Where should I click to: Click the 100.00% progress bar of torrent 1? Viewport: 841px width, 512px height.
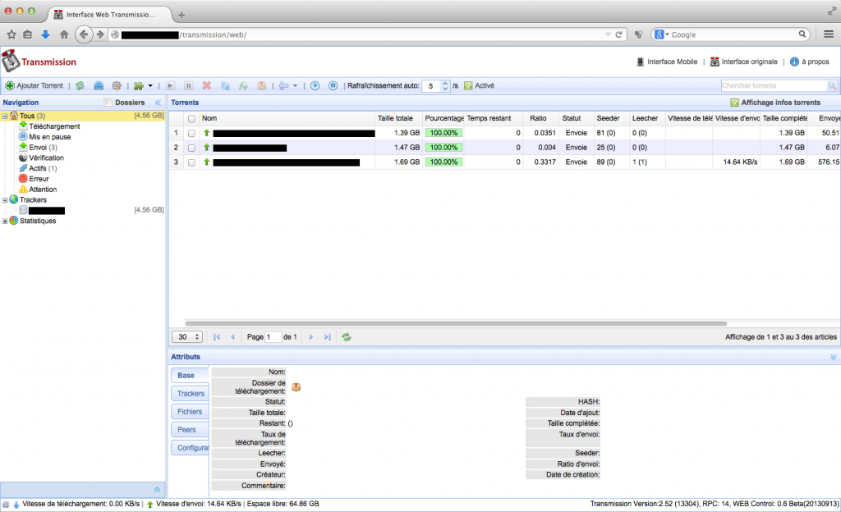[x=443, y=132]
